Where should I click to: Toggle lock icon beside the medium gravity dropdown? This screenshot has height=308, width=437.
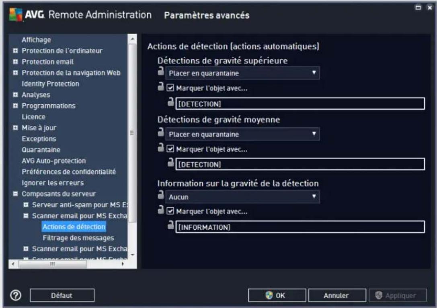click(161, 132)
